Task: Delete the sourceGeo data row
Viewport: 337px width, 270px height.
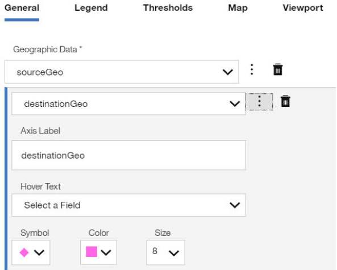Action: pyautogui.click(x=278, y=69)
